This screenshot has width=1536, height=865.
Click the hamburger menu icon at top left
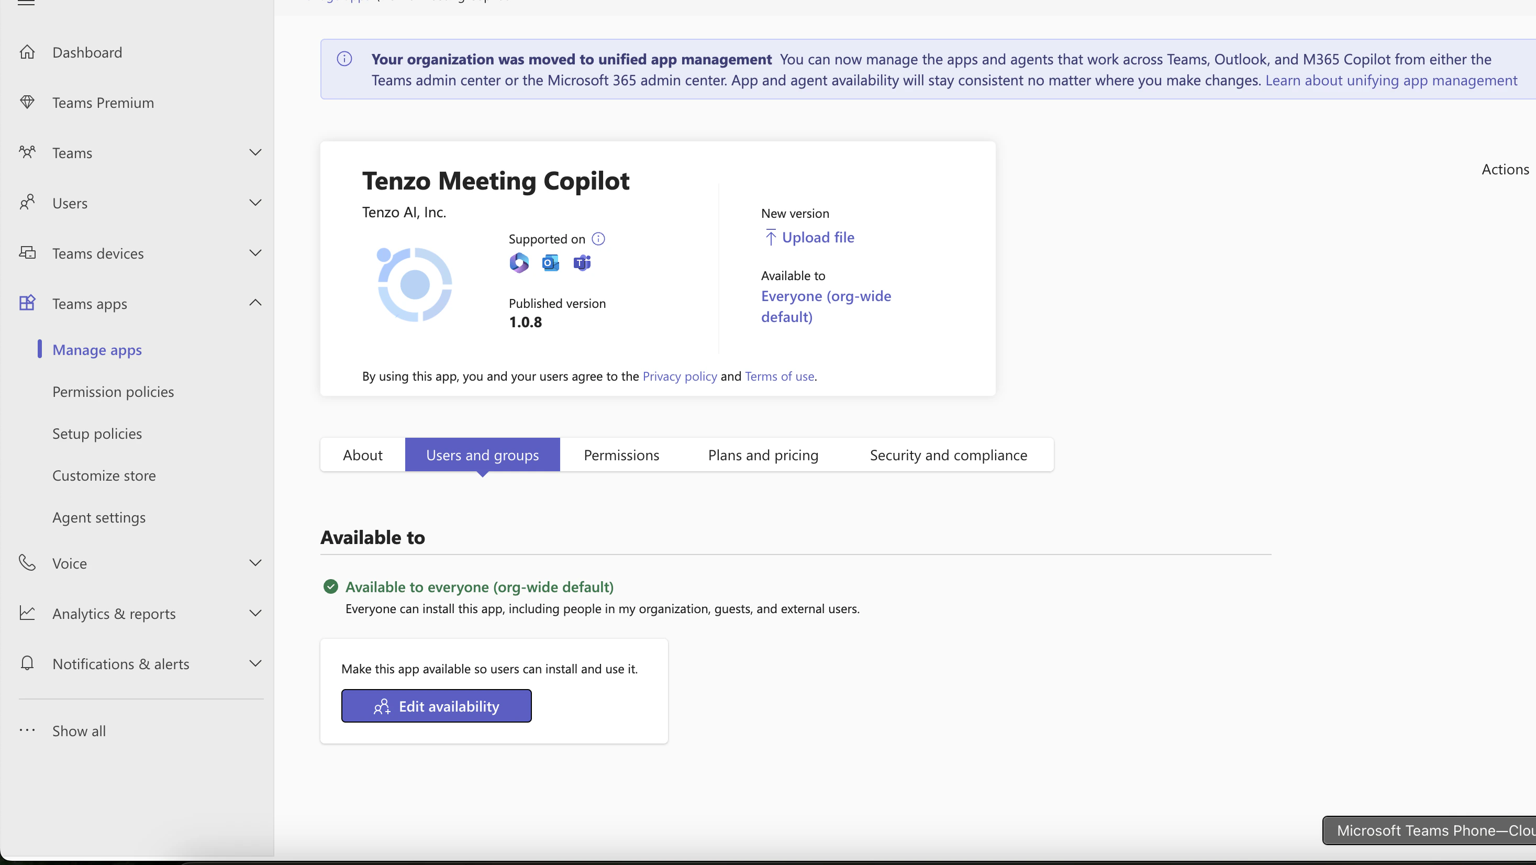(x=26, y=3)
